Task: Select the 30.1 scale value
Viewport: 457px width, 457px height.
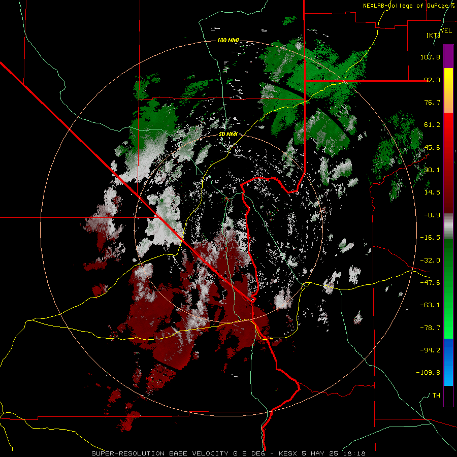Action: (x=432, y=170)
